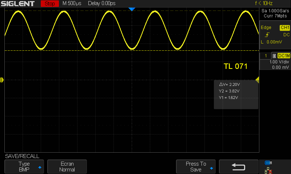291x174 pixels.
Task: Click the rising edge trigger slope icon
Action: click(267, 35)
